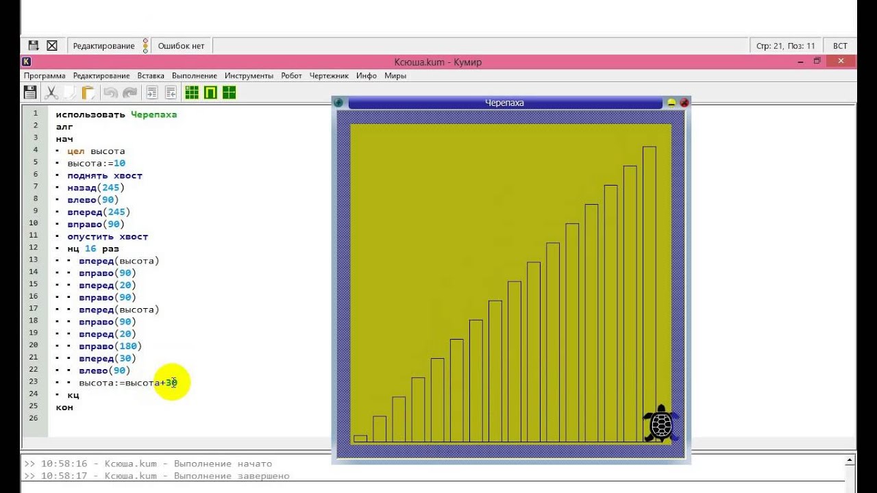
Task: Open the Инструменты menu
Action: [x=249, y=76]
